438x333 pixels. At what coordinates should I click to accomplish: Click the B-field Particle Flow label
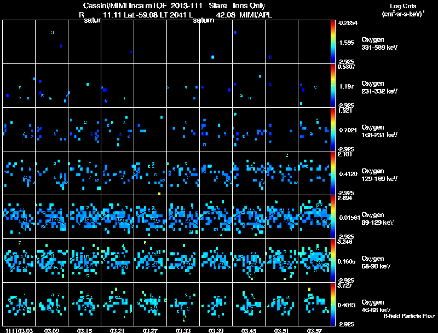click(409, 316)
